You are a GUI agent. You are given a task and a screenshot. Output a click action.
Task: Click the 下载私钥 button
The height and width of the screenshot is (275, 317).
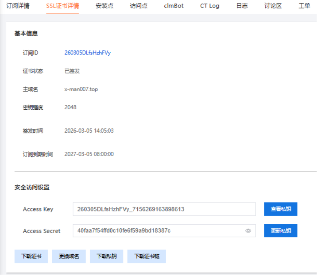coord(107,256)
